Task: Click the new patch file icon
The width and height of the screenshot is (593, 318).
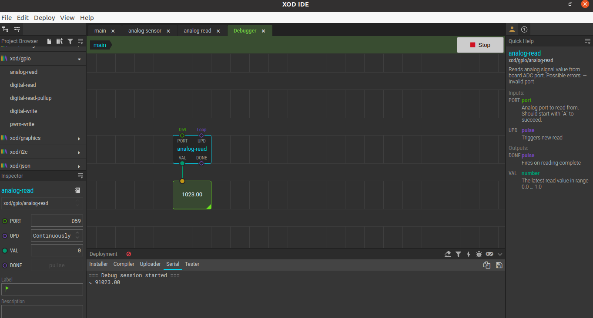Action: pos(49,41)
